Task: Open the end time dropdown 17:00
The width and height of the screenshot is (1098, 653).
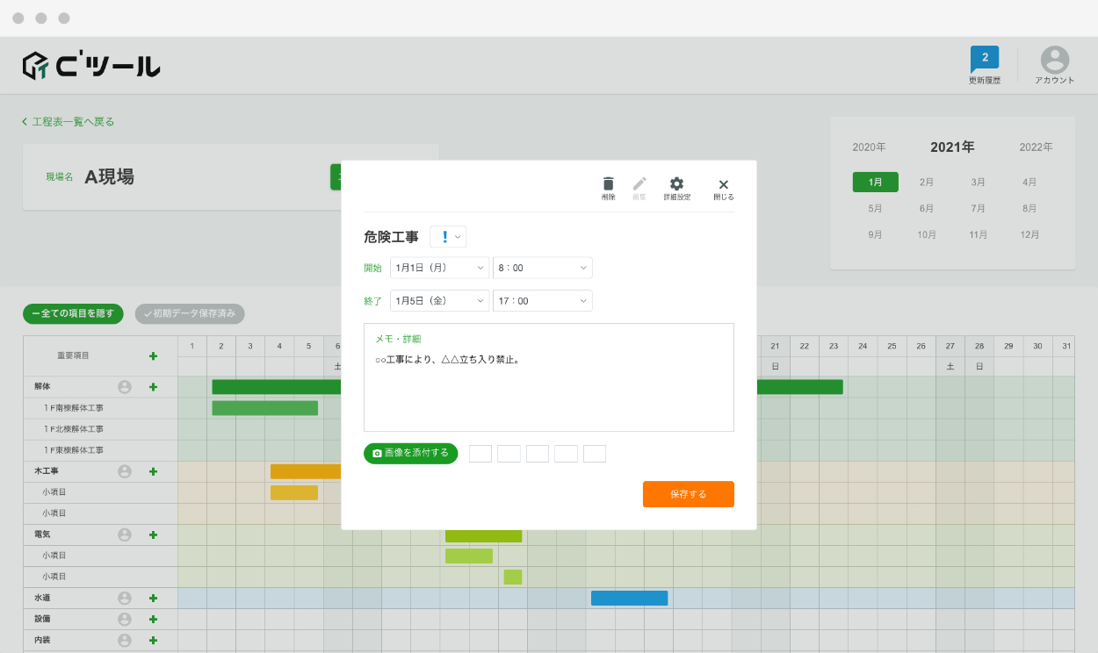Action: click(542, 301)
